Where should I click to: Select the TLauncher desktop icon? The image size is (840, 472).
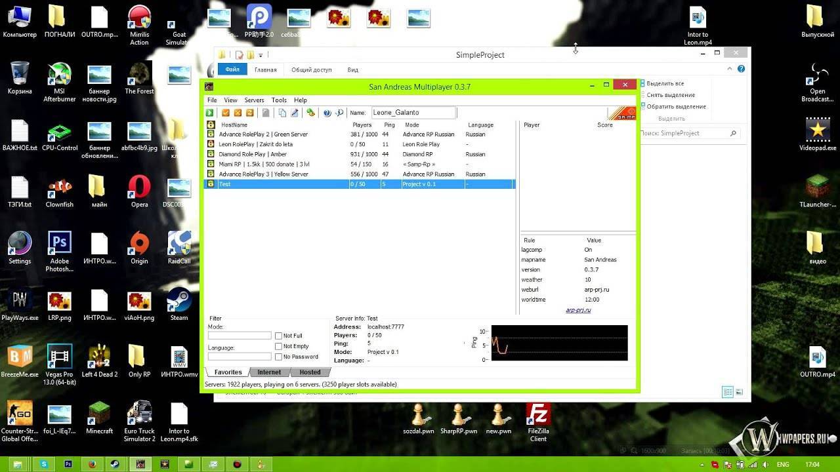coord(818,191)
